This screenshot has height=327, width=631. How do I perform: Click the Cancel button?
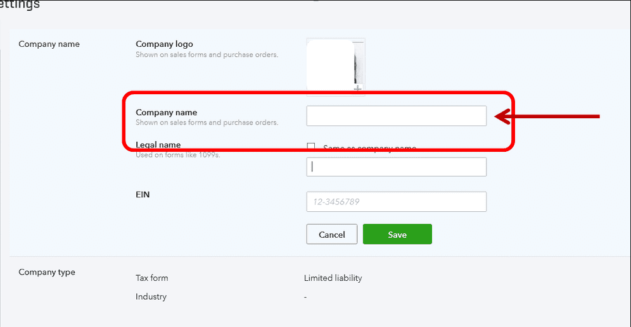(x=331, y=234)
